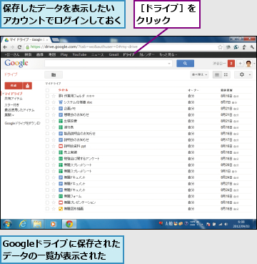Open YouTube from the black top bar
This screenshot has height=264, width=257.
[x=79, y=54]
